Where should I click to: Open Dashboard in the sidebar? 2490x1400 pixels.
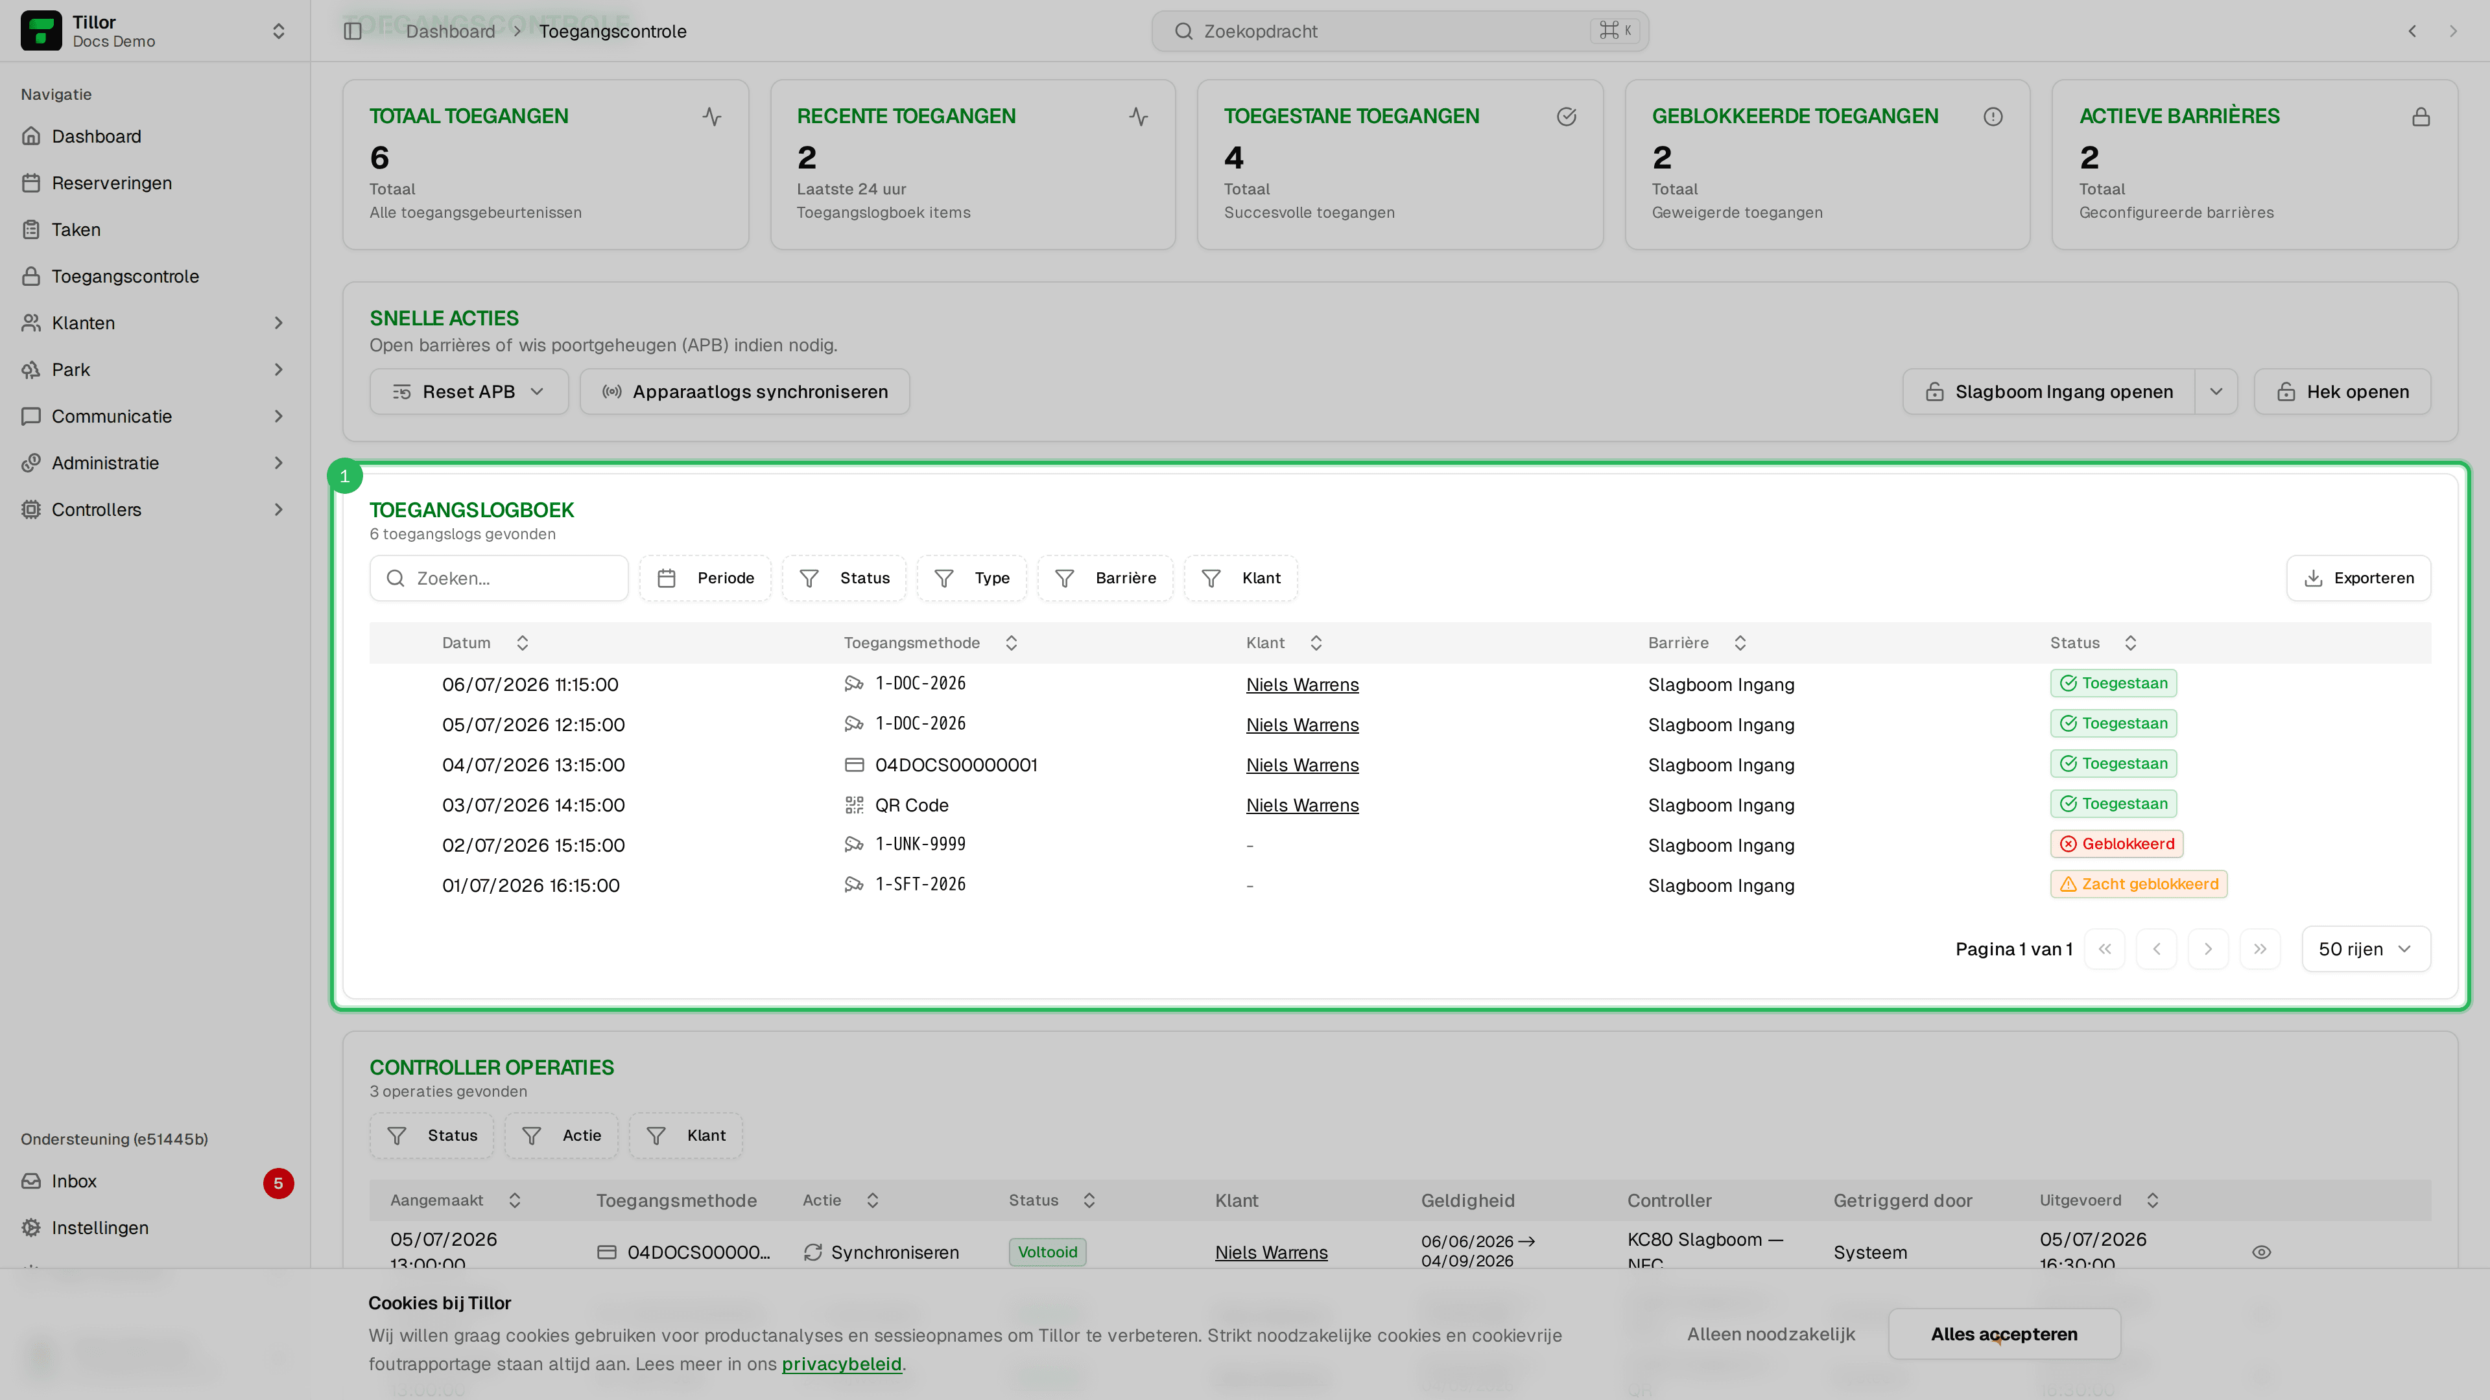click(x=155, y=136)
